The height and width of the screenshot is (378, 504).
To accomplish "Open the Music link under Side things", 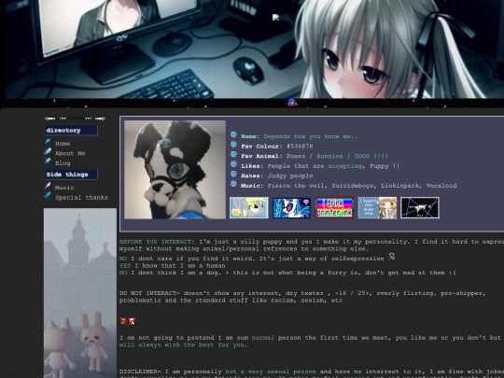I will tap(64, 188).
